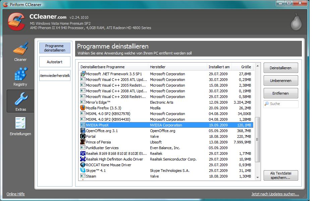The height and width of the screenshot is (201, 322).
Task: Select Microsoft Visual C++ 2008 Redistributable row
Action: pos(166,97)
